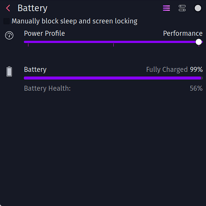Click the Power Profile slider handle
This screenshot has height=206, width=206.
199,42
